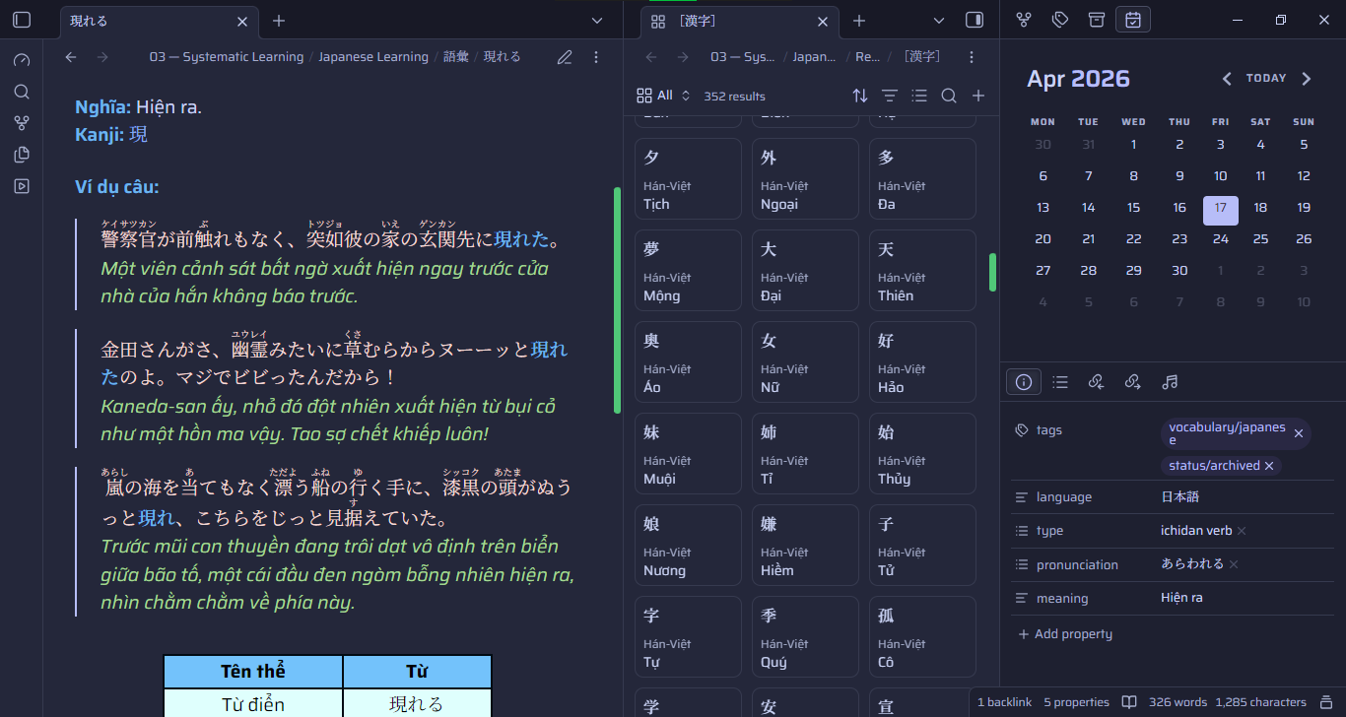The image size is (1346, 717).
Task: Open the 'All' view selector dropdown
Action: tap(664, 96)
